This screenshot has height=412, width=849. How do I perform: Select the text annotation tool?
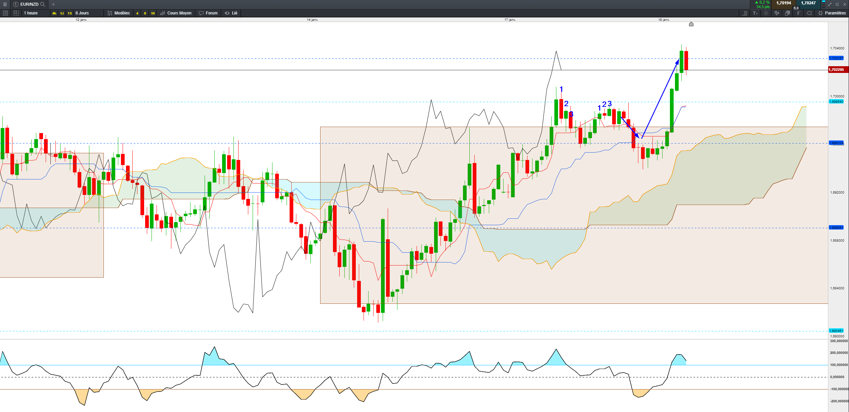pos(755,13)
